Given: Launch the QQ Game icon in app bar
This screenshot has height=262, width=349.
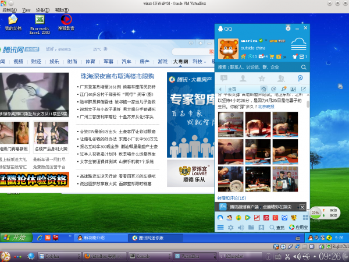Looking at the screenshot, I should tap(229, 218).
